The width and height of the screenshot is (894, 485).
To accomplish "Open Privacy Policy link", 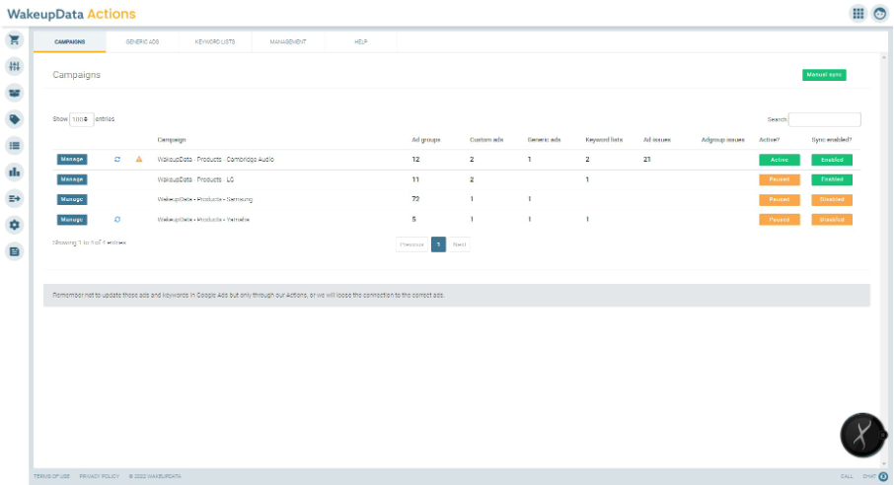I will (x=100, y=476).
